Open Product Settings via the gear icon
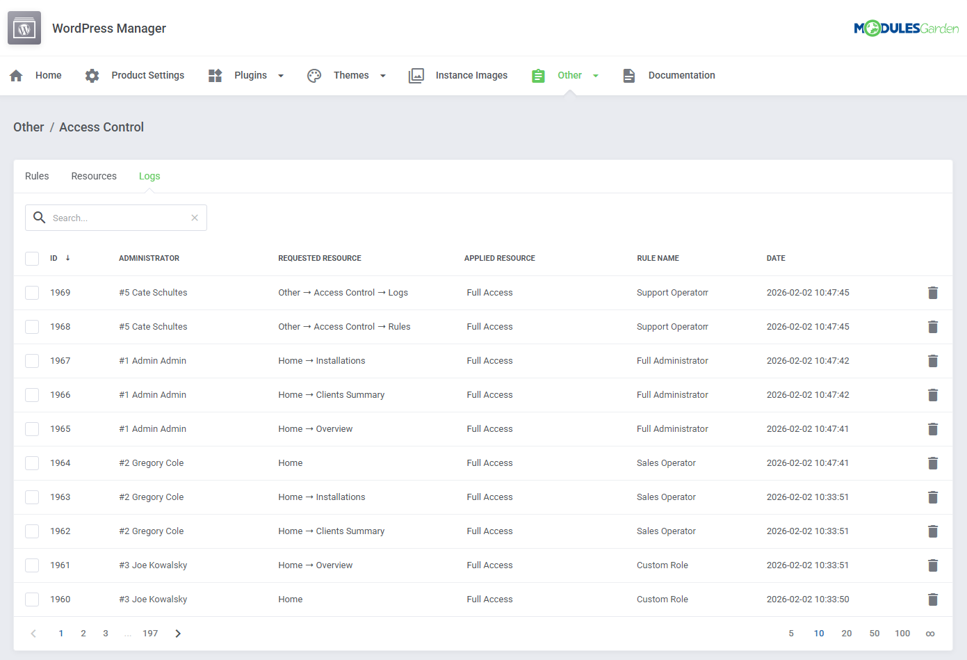 (92, 75)
